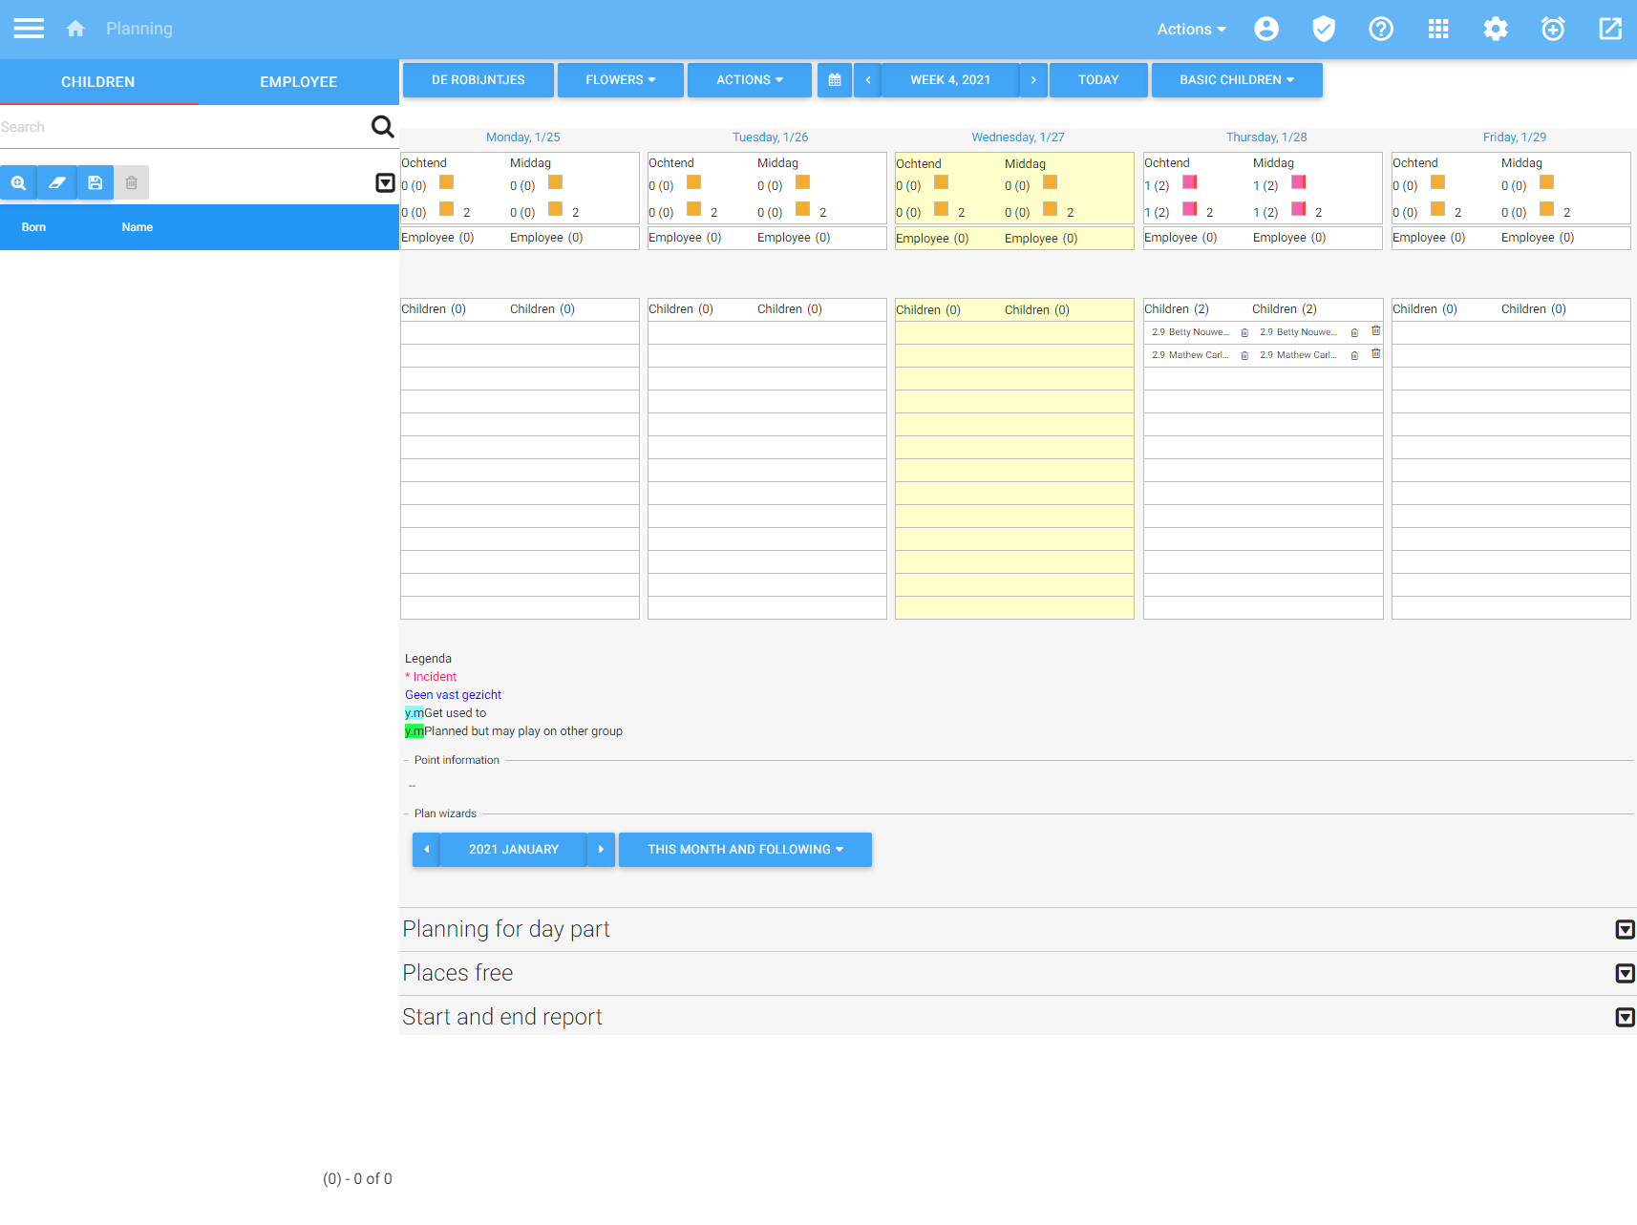Open the Flowers group dropdown
1637x1225 pixels.
pos(621,80)
